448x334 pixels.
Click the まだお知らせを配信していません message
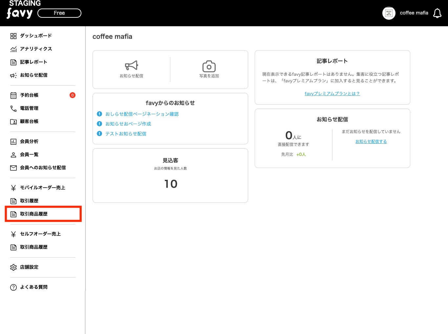pyautogui.click(x=371, y=132)
